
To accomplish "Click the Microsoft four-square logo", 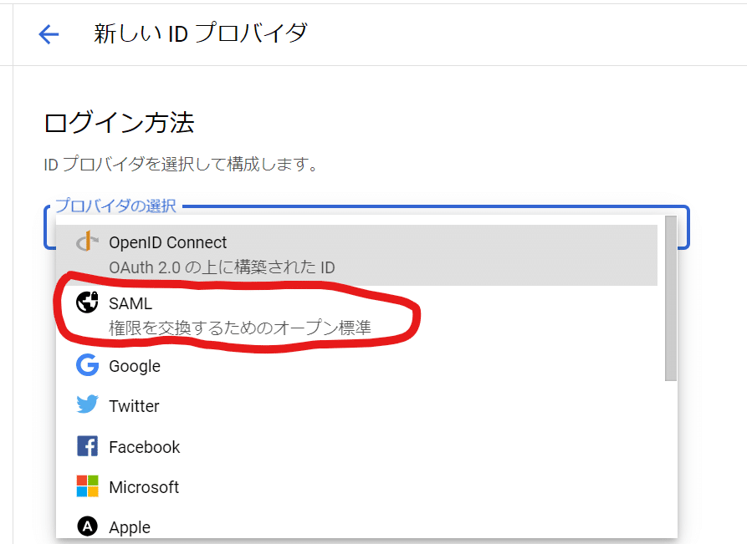I will (x=87, y=486).
